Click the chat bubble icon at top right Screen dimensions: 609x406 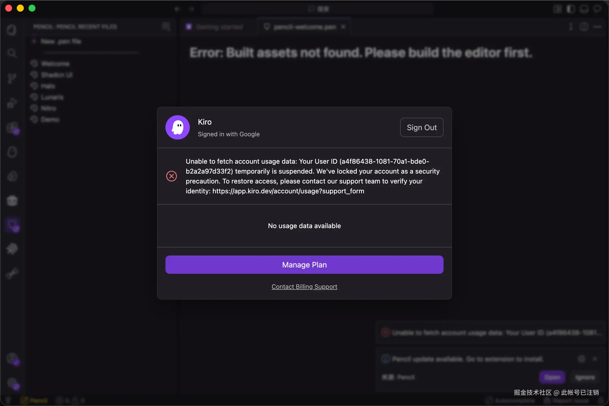tap(597, 9)
